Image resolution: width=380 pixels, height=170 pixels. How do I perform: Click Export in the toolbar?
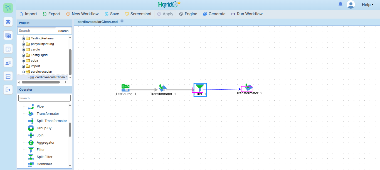[52, 14]
